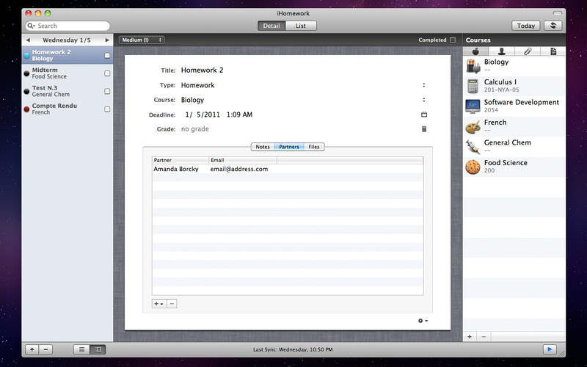Click the Grade field 'no grade'
The image size is (587, 367).
[195, 129]
